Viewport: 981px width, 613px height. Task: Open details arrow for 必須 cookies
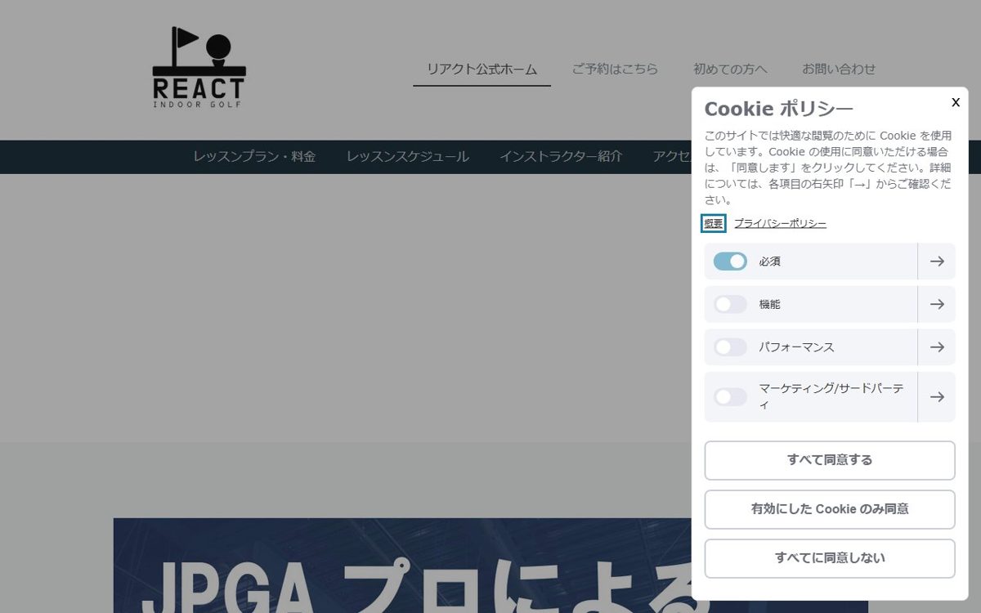pos(937,262)
